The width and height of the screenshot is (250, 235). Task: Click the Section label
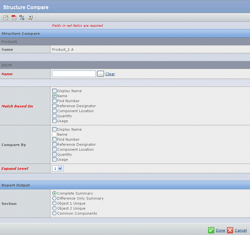[9, 204]
